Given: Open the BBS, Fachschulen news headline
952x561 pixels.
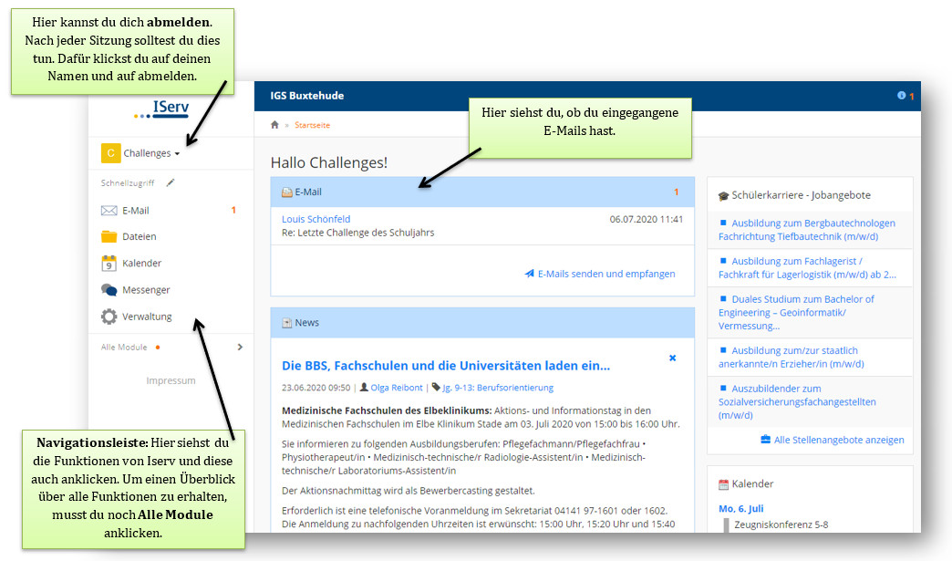Looking at the screenshot, I should pos(445,366).
